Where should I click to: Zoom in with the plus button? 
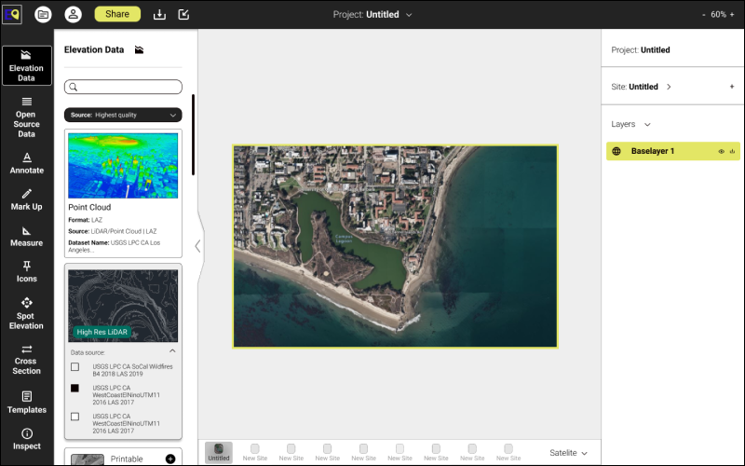click(732, 15)
